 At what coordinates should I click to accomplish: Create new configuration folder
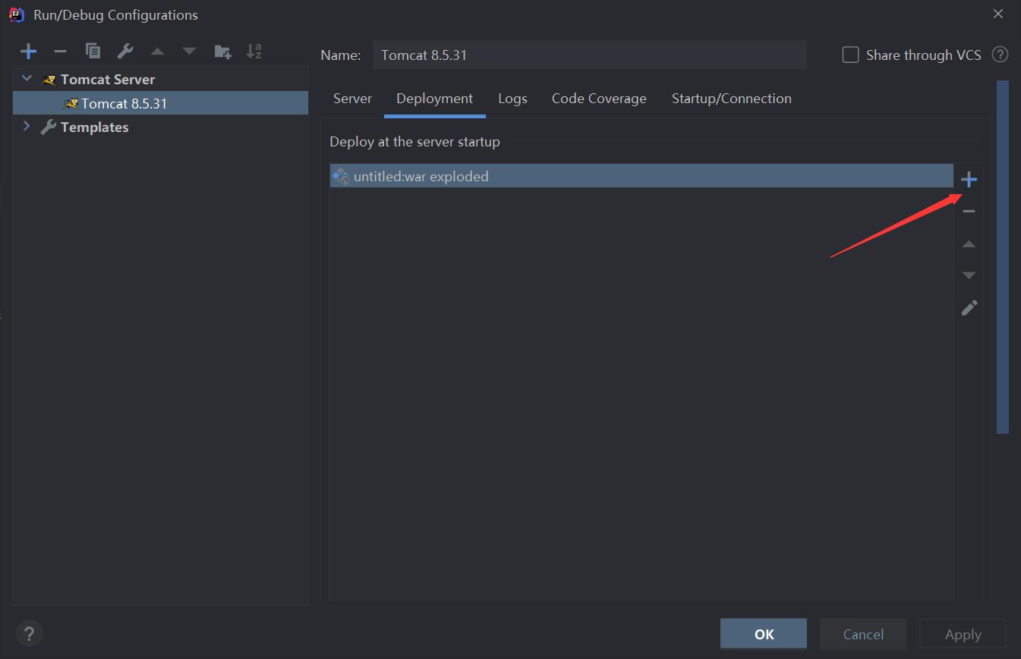click(222, 52)
